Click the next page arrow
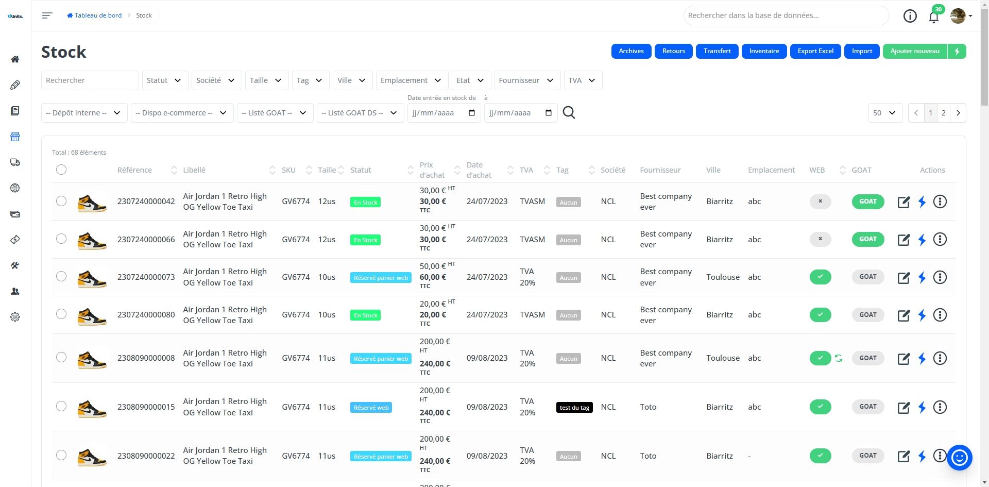Viewport: 989px width, 487px height. point(958,113)
